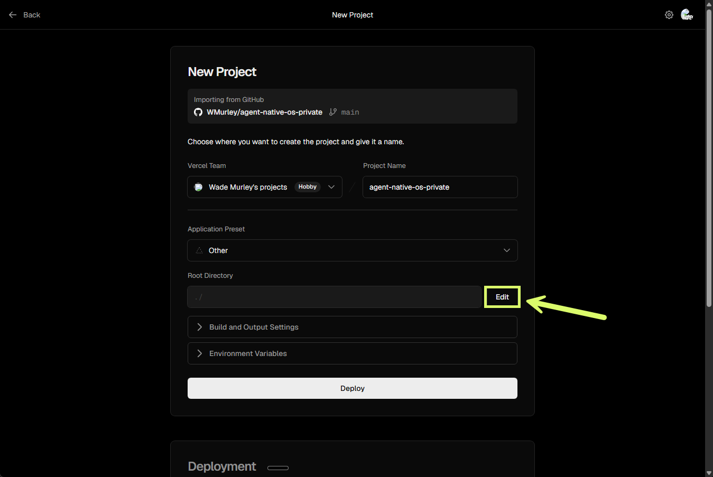This screenshot has height=477, width=713.
Task: Click the main branch label
Action: click(x=350, y=112)
